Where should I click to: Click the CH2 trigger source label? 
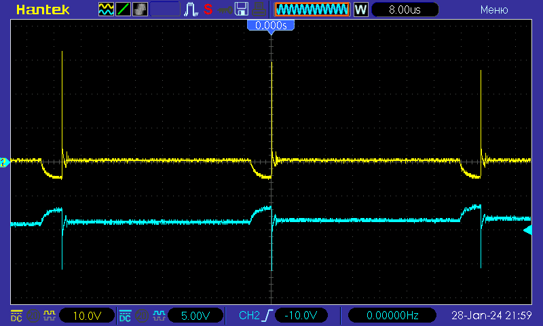click(249, 315)
